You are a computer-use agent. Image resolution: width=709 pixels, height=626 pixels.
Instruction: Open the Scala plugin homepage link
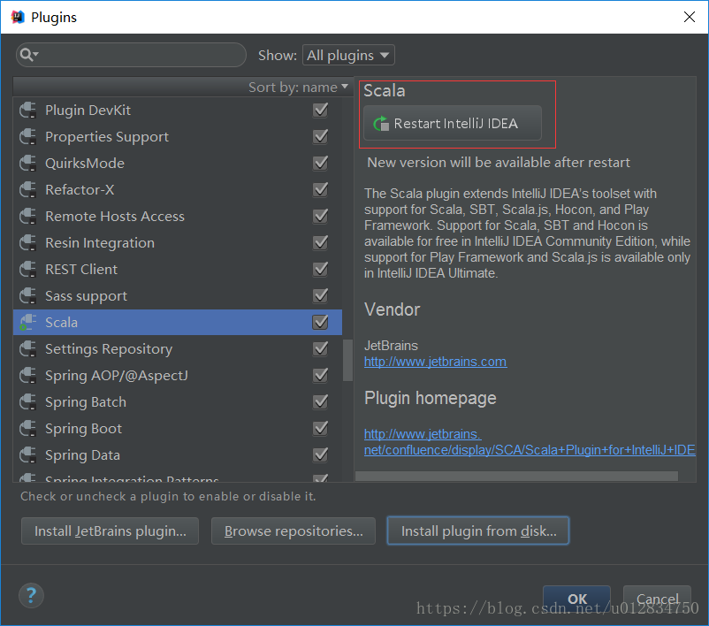(x=530, y=442)
